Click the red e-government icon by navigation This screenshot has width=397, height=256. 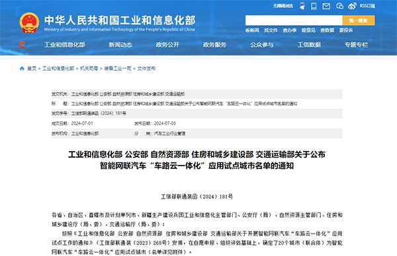tap(22, 45)
